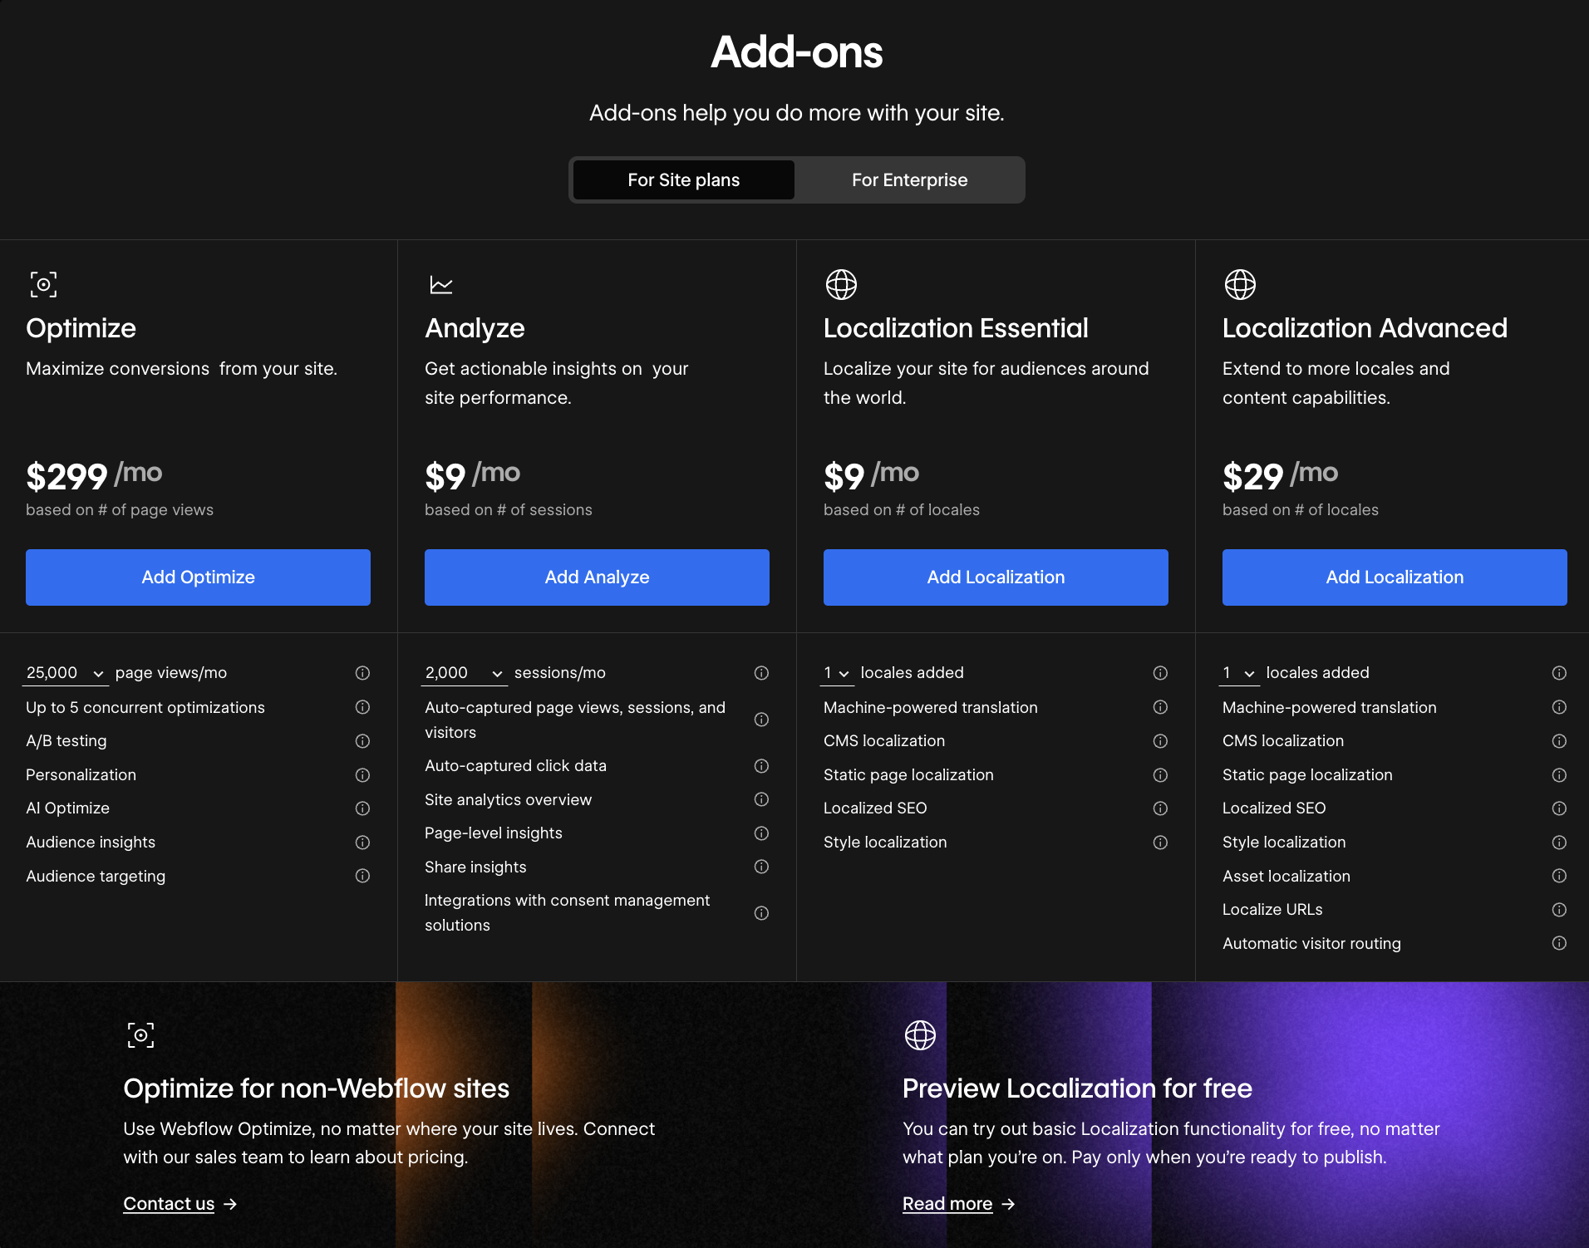
Task: Show info for Automatic visitor routing
Action: (1559, 943)
